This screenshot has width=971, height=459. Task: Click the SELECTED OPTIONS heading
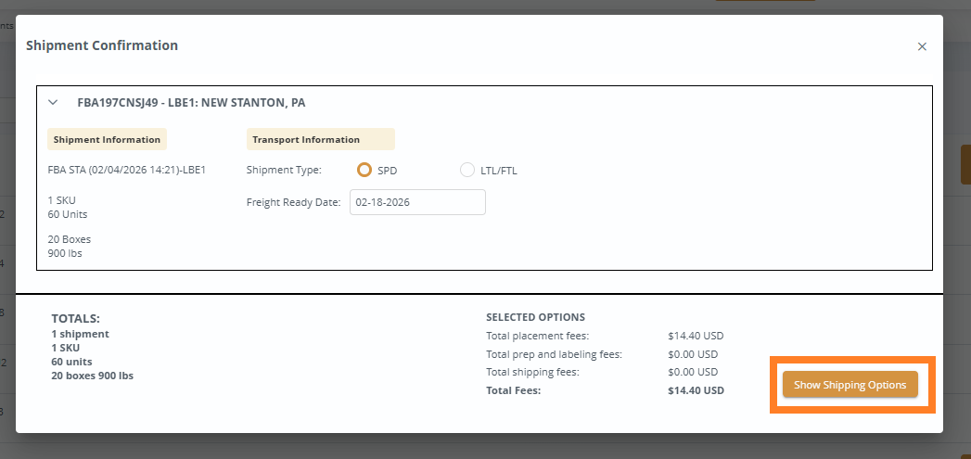point(535,317)
